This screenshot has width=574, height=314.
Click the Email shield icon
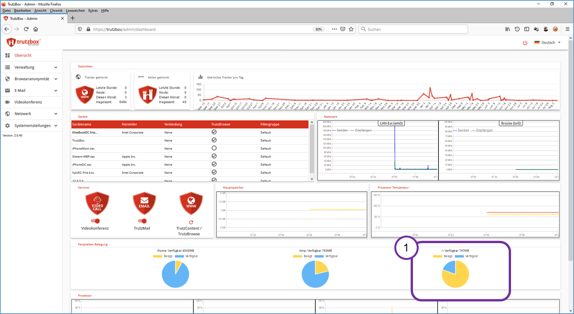144,203
